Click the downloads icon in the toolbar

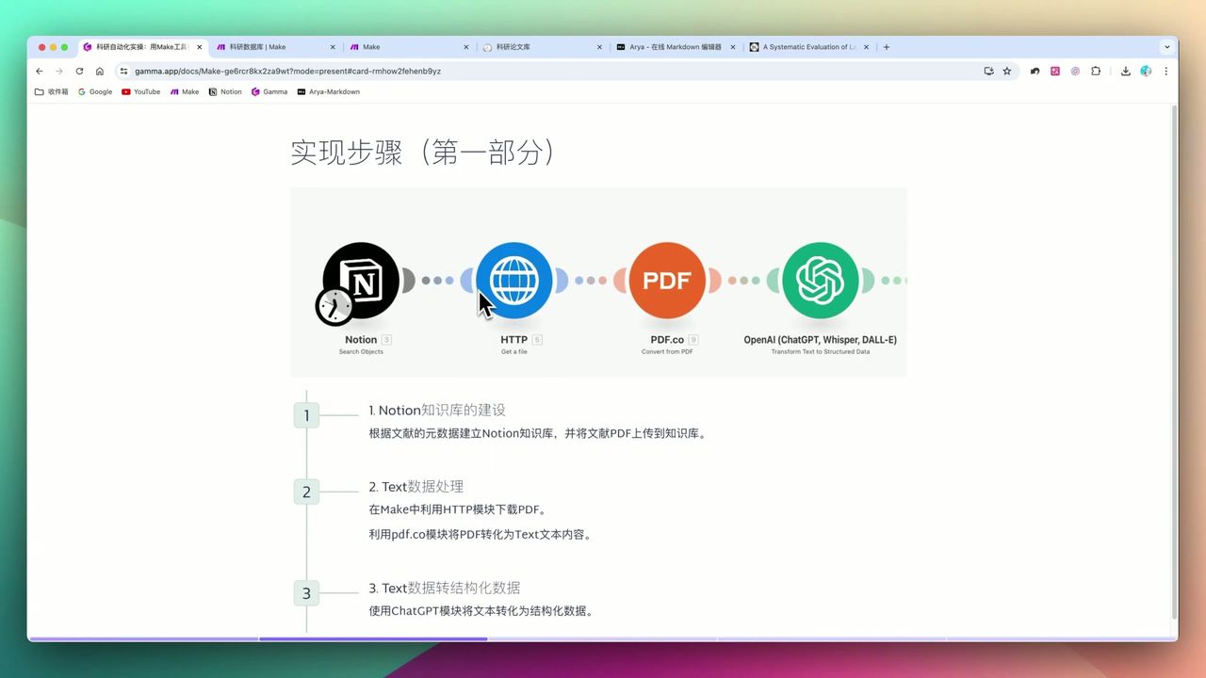pyautogui.click(x=1125, y=71)
